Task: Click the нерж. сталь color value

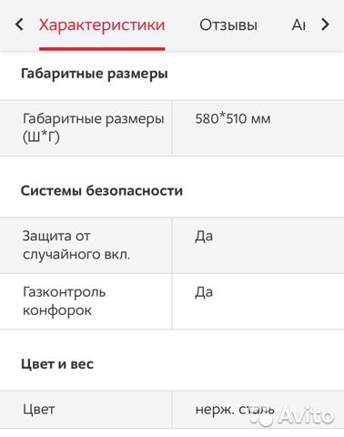Action: (235, 410)
